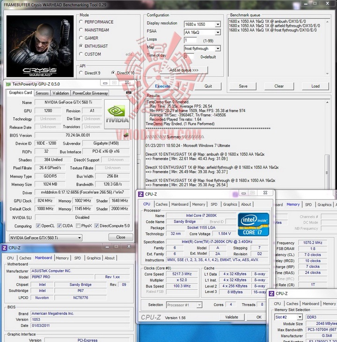The height and width of the screenshot is (342, 337).
Task: Click the Z icon of the processor CPU-Z window
Action: (x=141, y=194)
